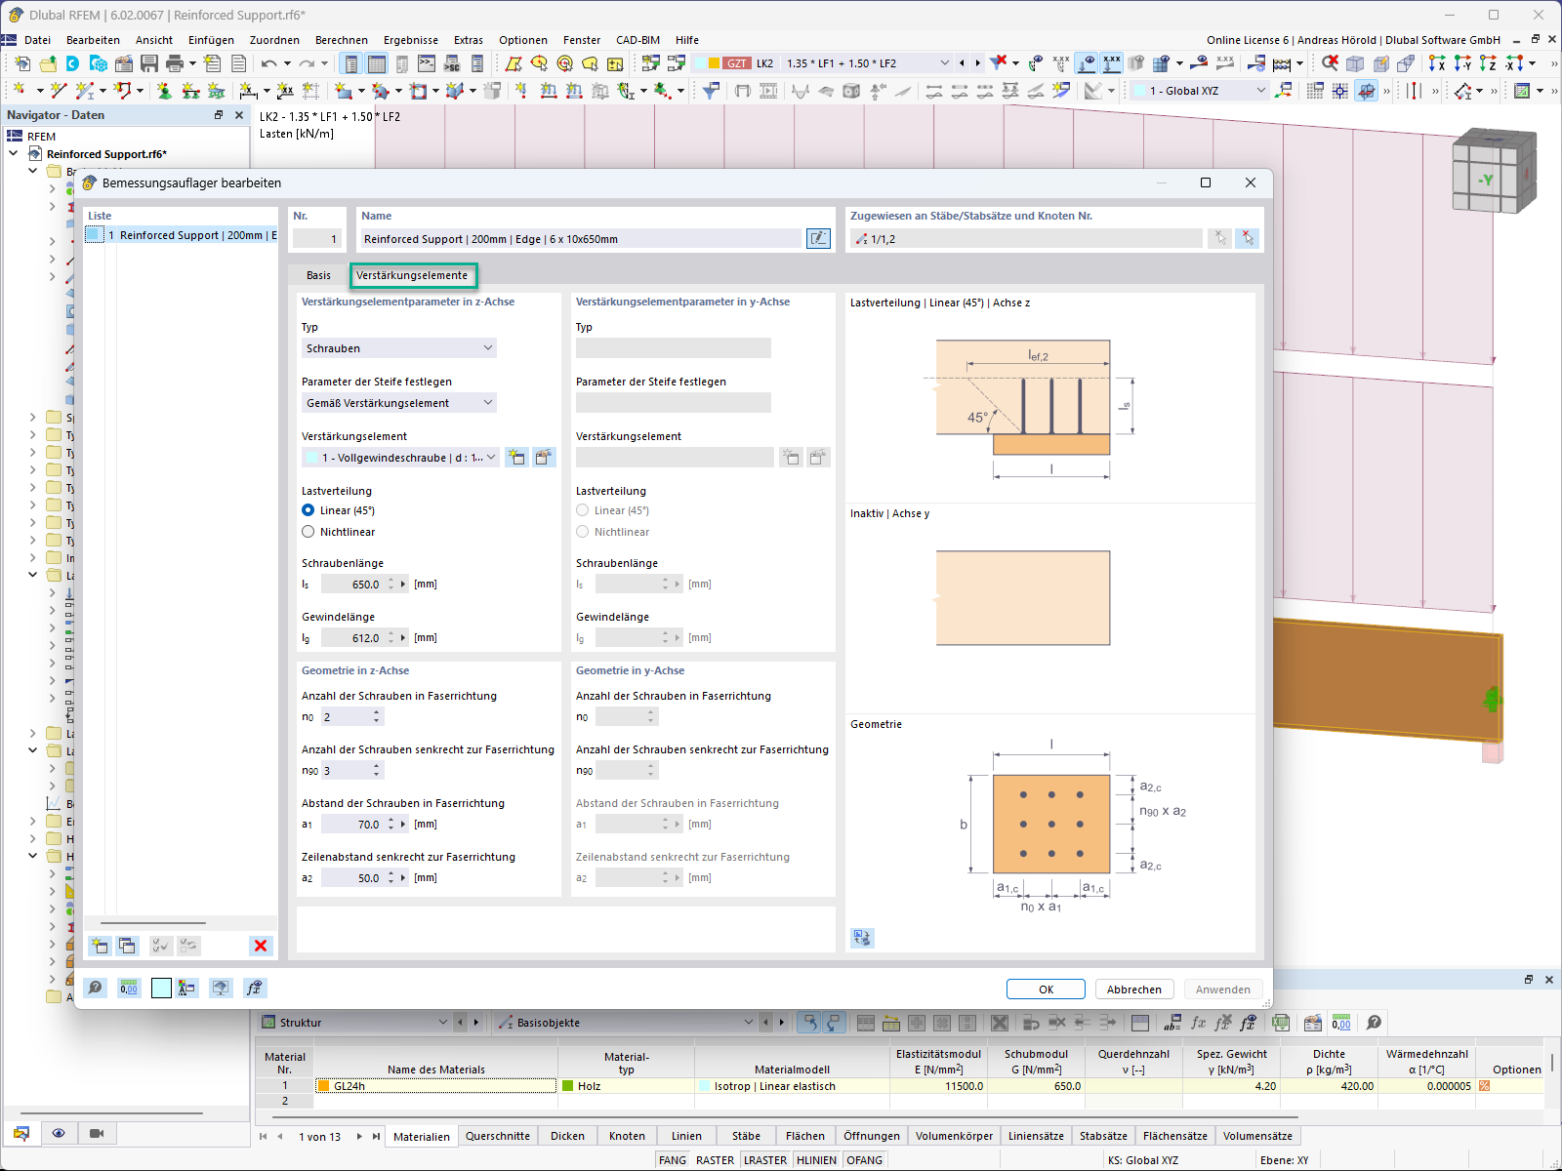1562x1171 pixels.
Task: Click the new design support star icon
Action: [99, 945]
